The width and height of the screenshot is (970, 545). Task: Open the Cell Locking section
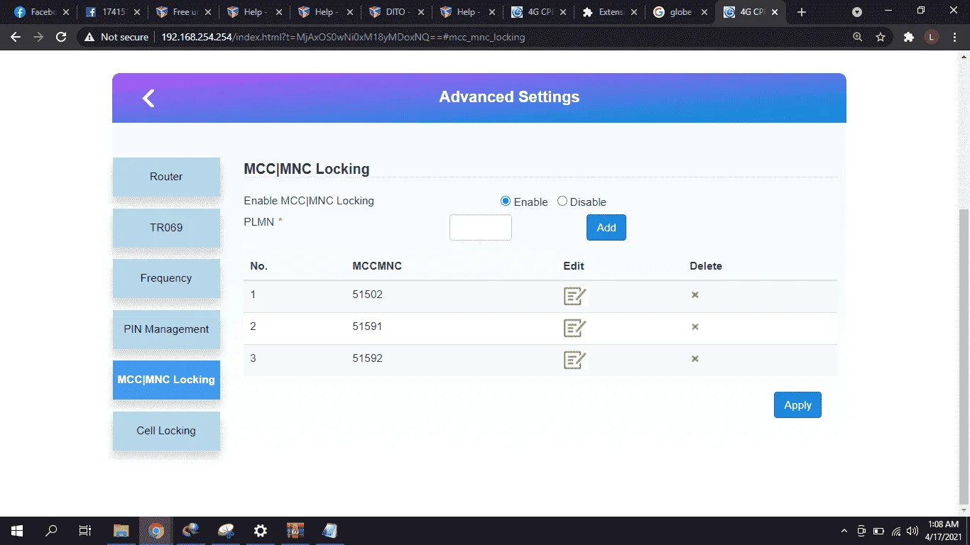point(166,431)
